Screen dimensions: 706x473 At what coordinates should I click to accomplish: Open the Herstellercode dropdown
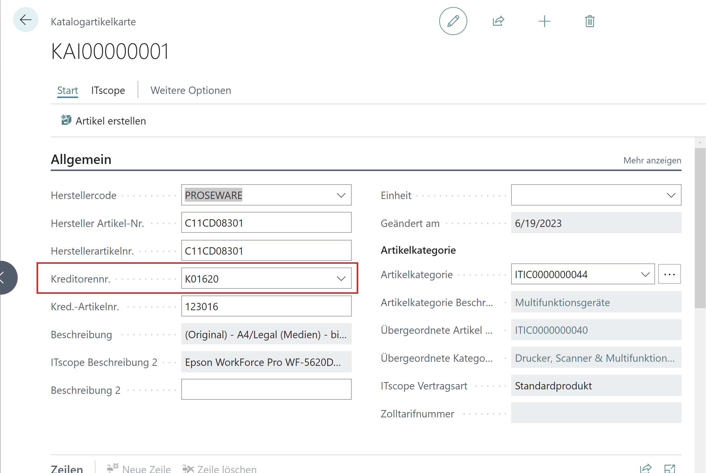pos(341,195)
